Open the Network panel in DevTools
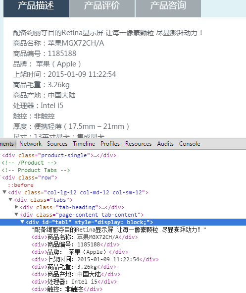 click(30, 144)
